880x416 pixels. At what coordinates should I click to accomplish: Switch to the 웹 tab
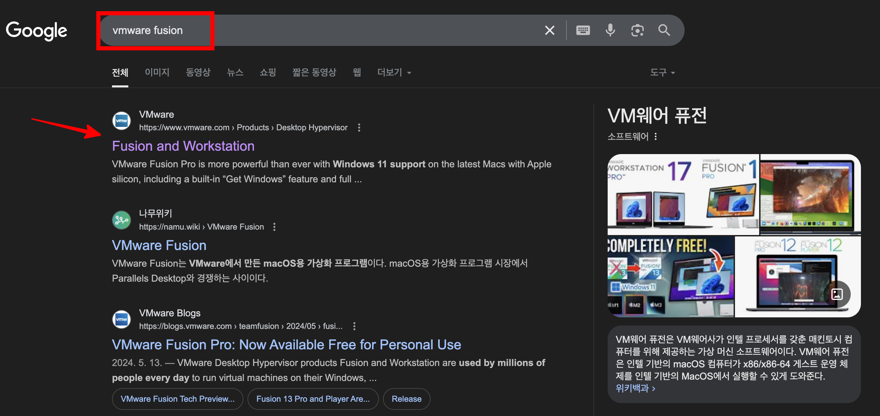[357, 72]
